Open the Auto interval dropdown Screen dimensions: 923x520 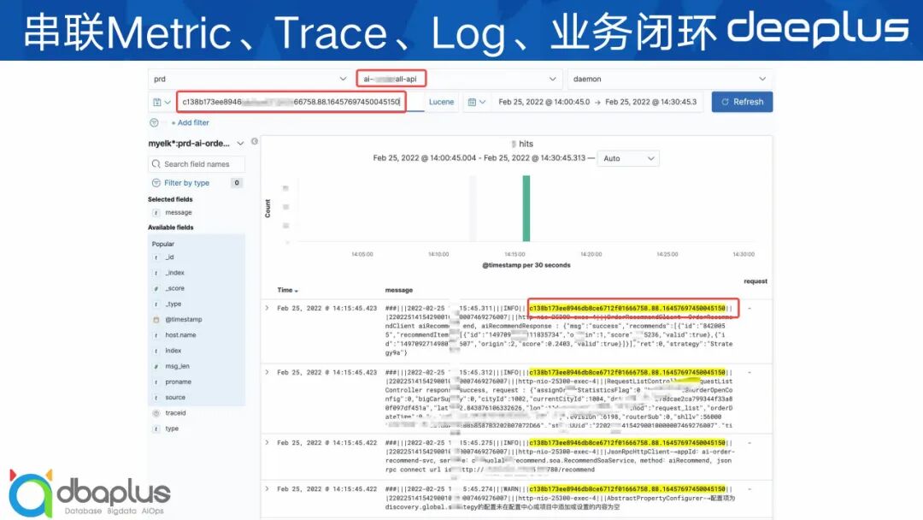click(x=628, y=158)
